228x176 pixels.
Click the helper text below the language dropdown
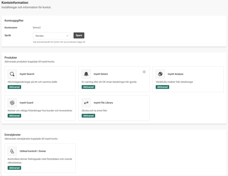(59, 42)
